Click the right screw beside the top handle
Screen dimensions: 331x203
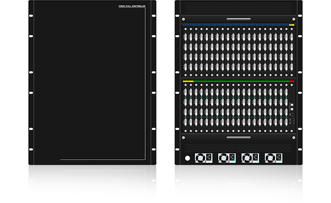294,19
